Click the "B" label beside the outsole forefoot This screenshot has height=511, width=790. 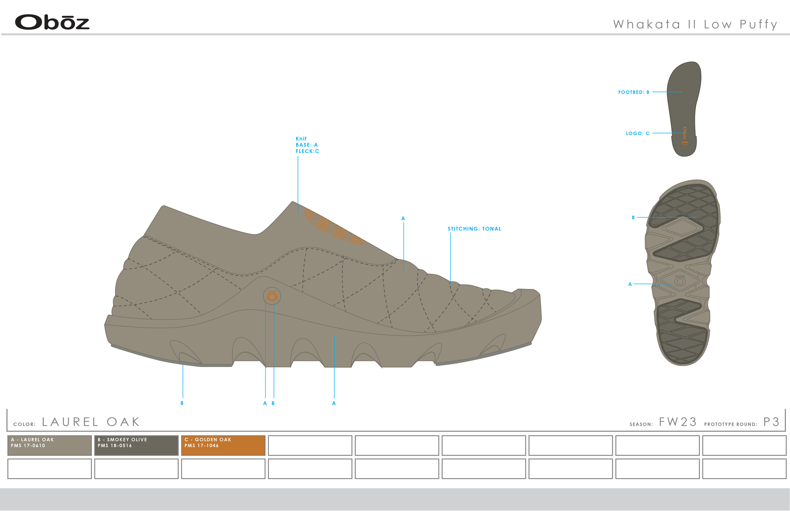click(x=633, y=218)
